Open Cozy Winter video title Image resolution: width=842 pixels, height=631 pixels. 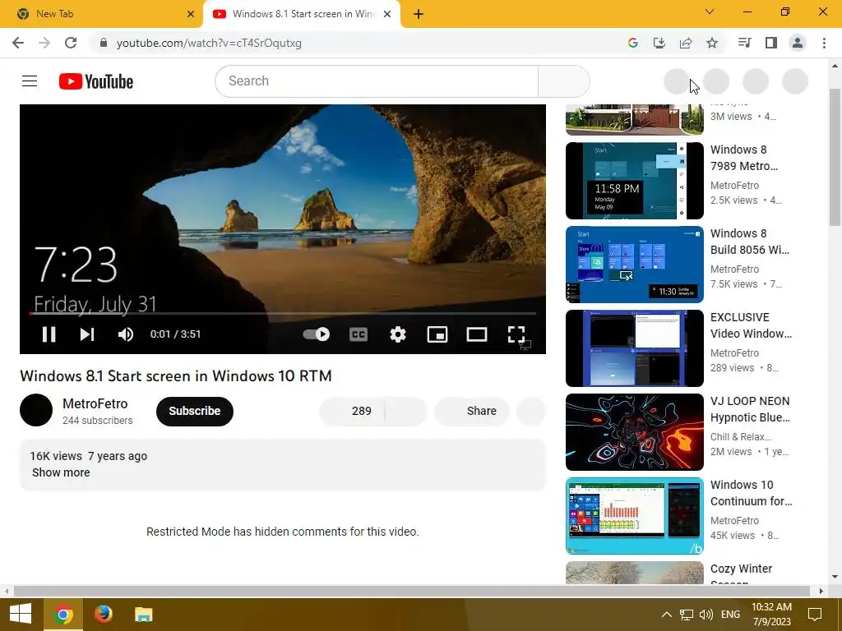pos(741,572)
